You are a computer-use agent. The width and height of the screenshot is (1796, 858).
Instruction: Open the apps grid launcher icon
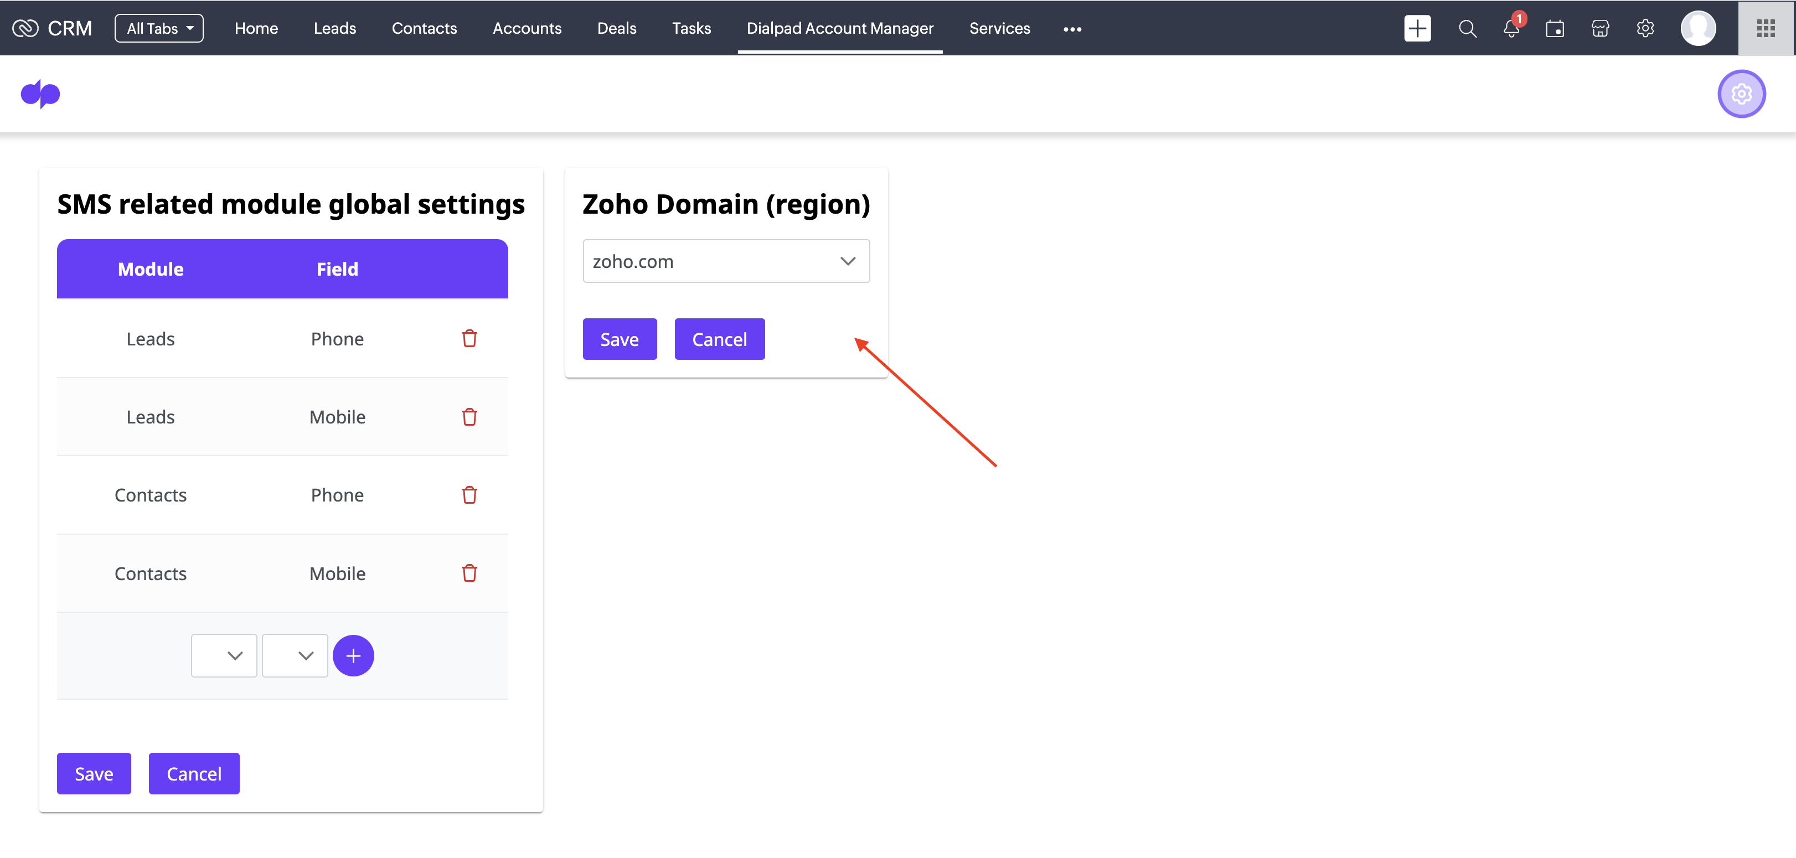point(1766,29)
